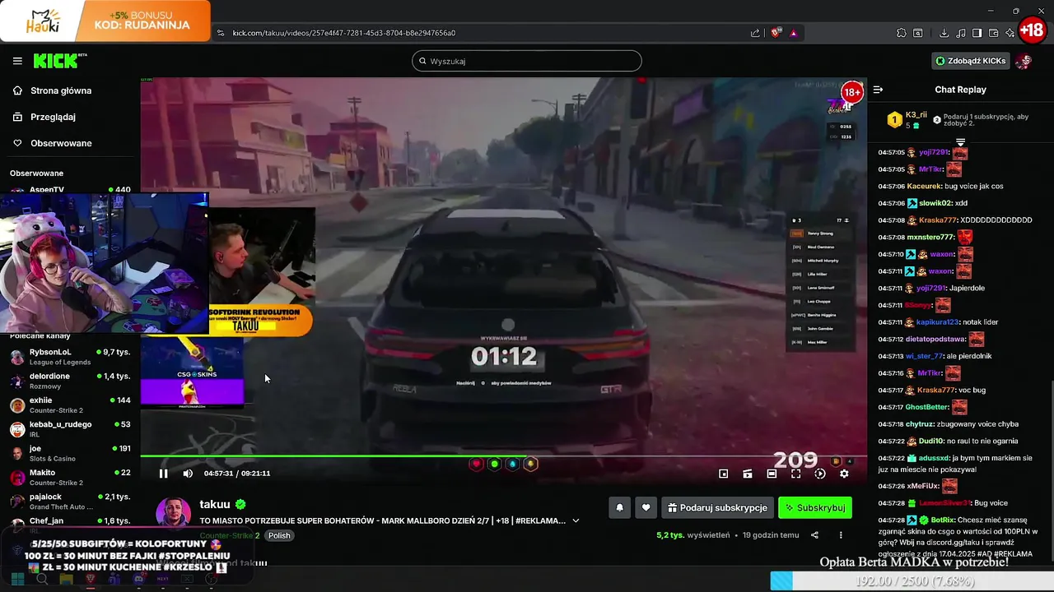The height and width of the screenshot is (592, 1054).
Task: Open Brave Rewards triangle icon
Action: (794, 33)
